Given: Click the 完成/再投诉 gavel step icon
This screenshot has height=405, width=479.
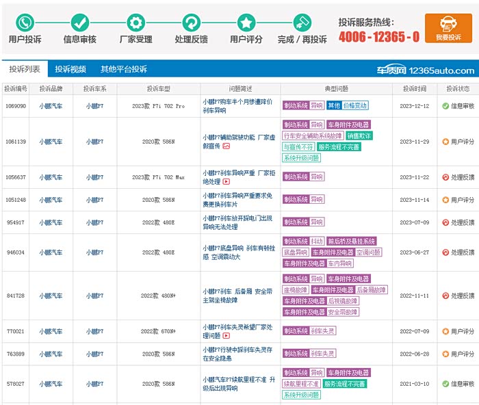Looking at the screenshot, I should pyautogui.click(x=302, y=23).
